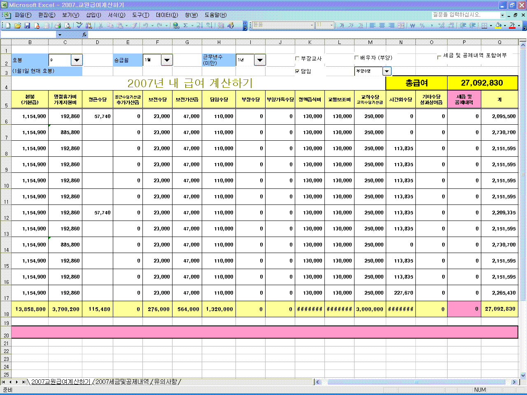This screenshot has width=527, height=395.
Task: Open the 부양0명 dropdown
Action: (387, 71)
